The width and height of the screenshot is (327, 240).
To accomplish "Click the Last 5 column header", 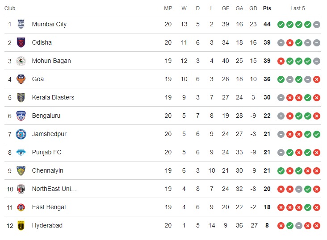I will click(x=298, y=8).
